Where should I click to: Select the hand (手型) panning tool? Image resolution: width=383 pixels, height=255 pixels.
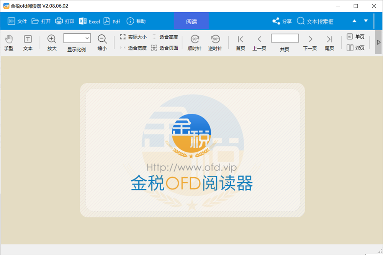tap(8, 41)
